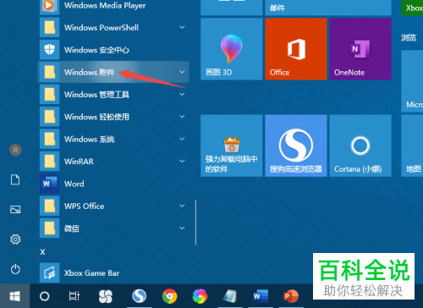
Task: Open the 画图 3D tile
Action: (x=232, y=49)
